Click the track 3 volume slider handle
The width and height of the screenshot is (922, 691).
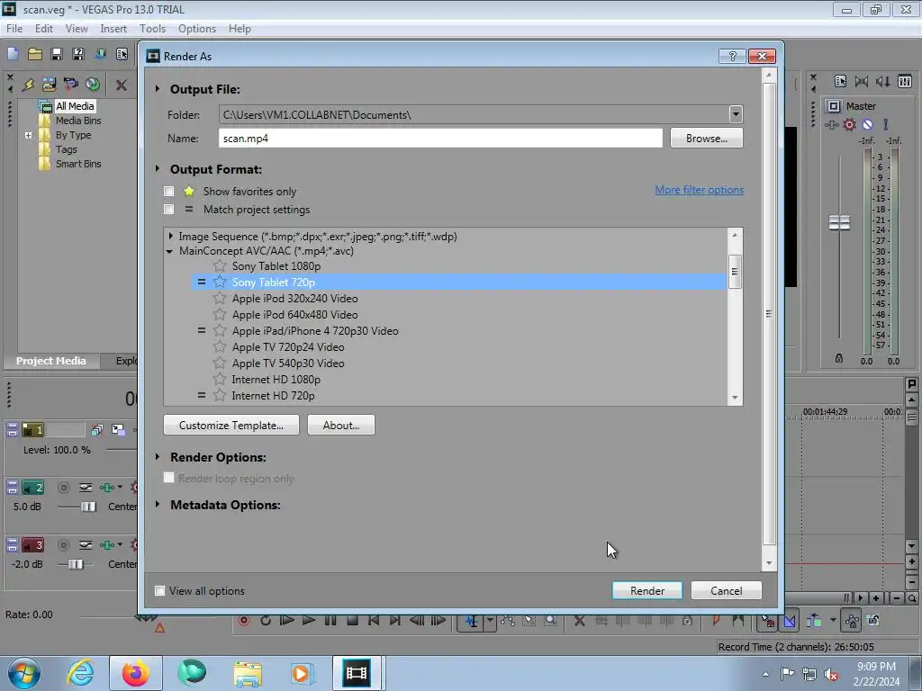[x=76, y=564]
